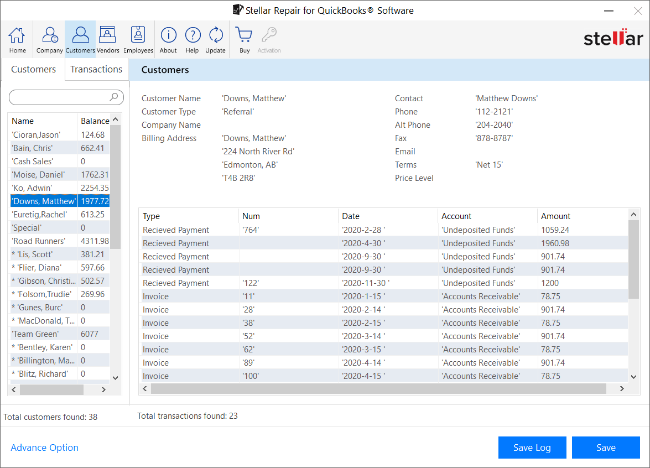Select customer 'Folsom,Trudie'

[x=60, y=294]
